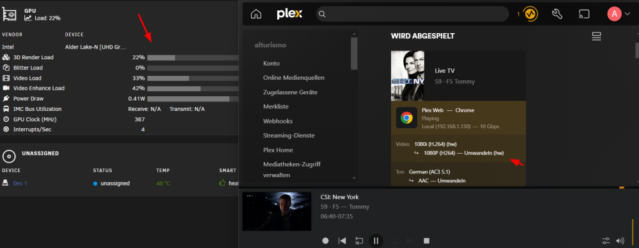639x248 pixels.
Task: Open Zugelassene Geräte settings
Action: pos(290,92)
